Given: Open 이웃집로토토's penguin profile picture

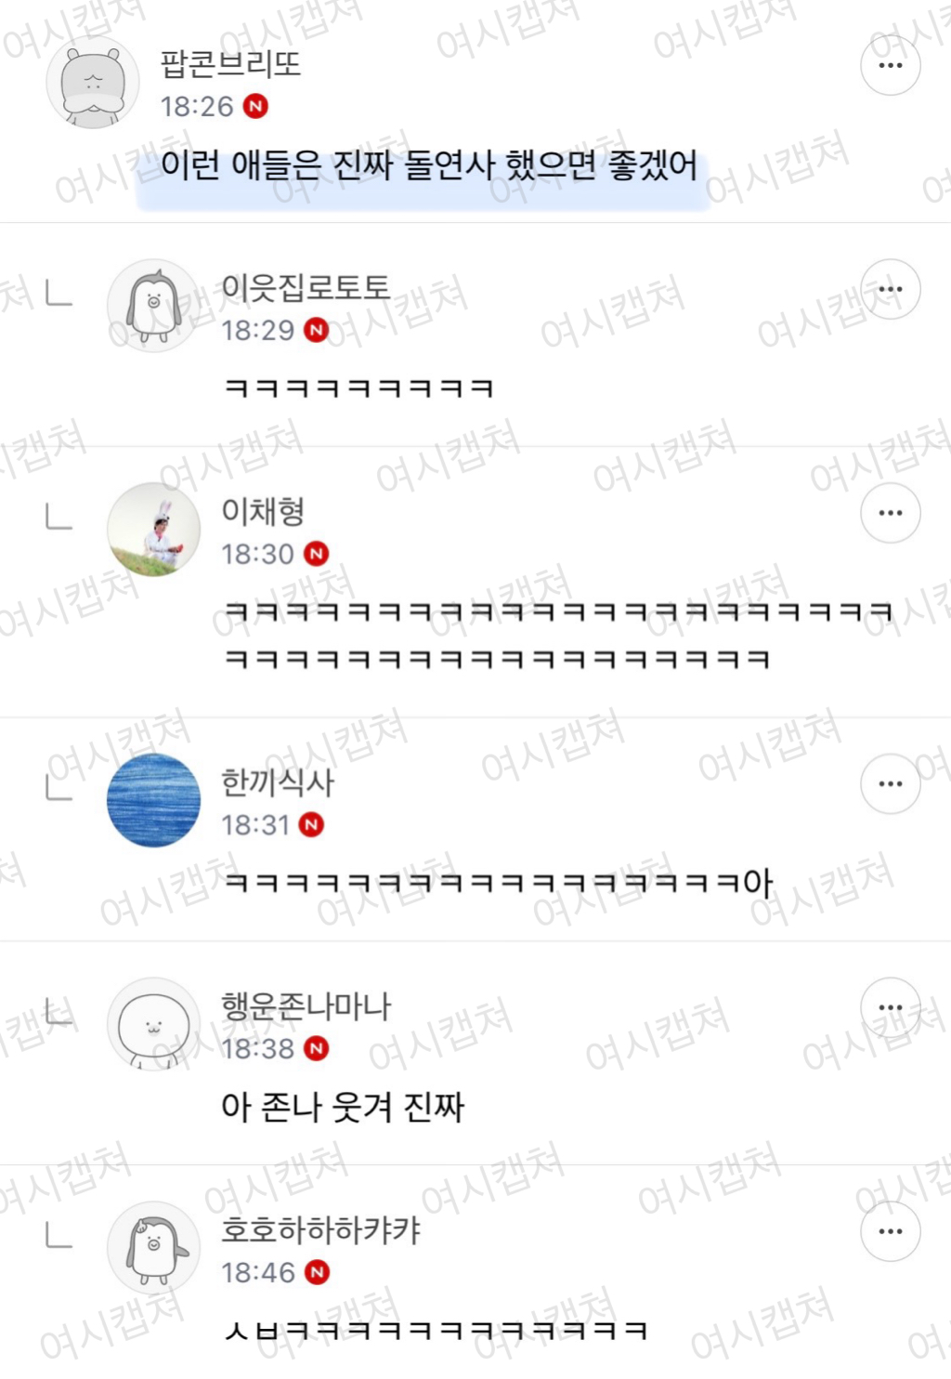Looking at the screenshot, I should (x=153, y=306).
